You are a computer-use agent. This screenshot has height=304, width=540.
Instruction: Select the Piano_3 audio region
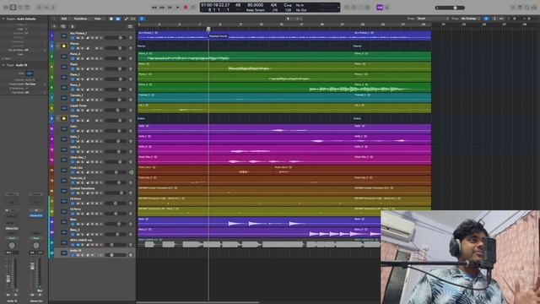pos(284,87)
